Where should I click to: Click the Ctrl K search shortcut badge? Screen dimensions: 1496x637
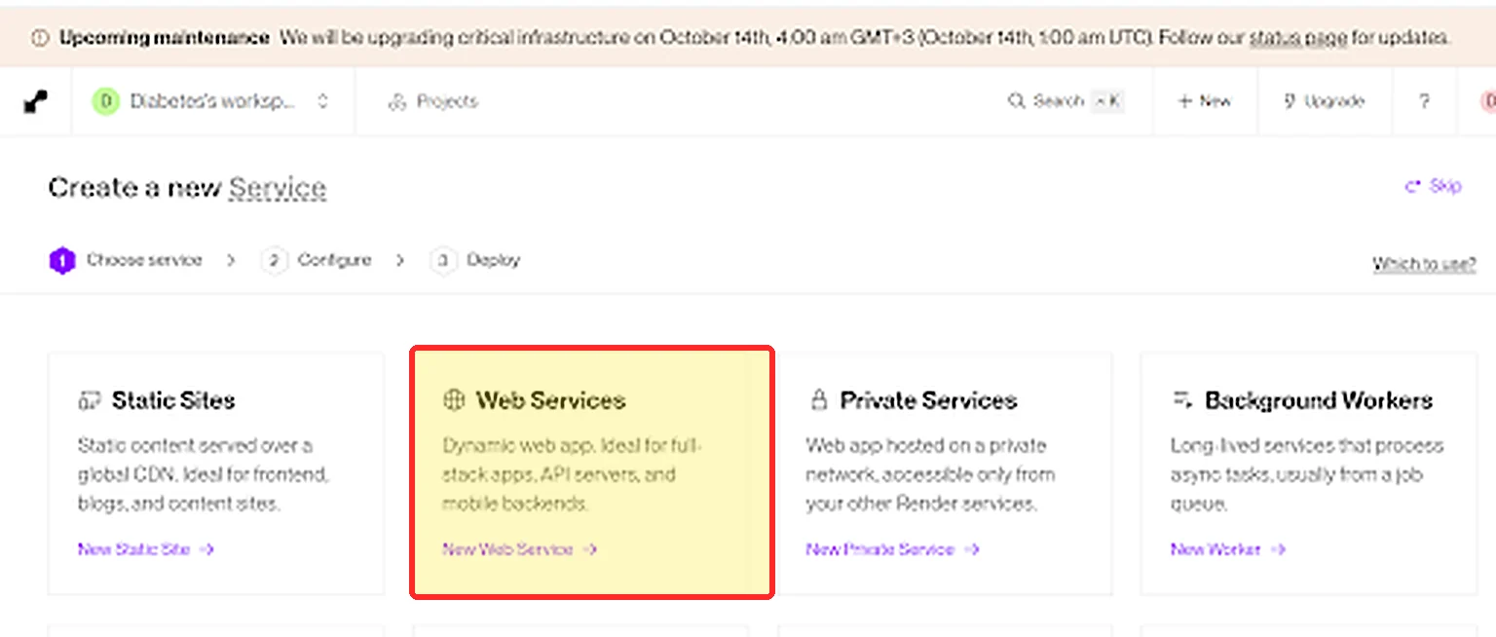click(x=1107, y=101)
